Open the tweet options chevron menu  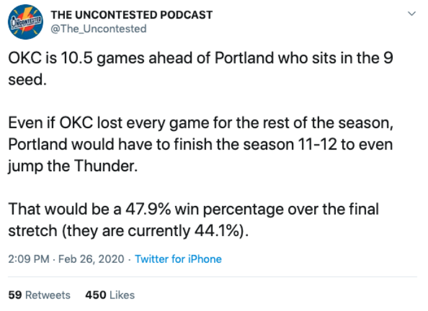pyautogui.click(x=413, y=15)
